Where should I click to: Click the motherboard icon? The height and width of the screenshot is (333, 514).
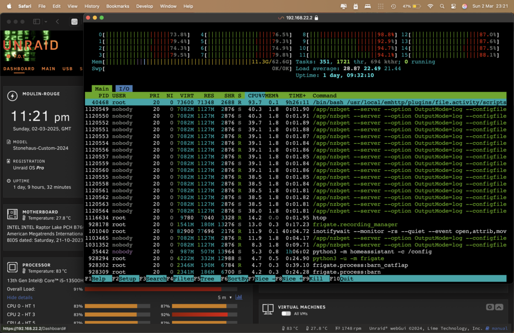pos(12,214)
